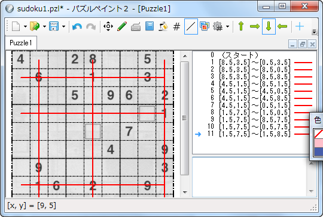
Task: Click the 色 color palette title
Action: (318, 120)
